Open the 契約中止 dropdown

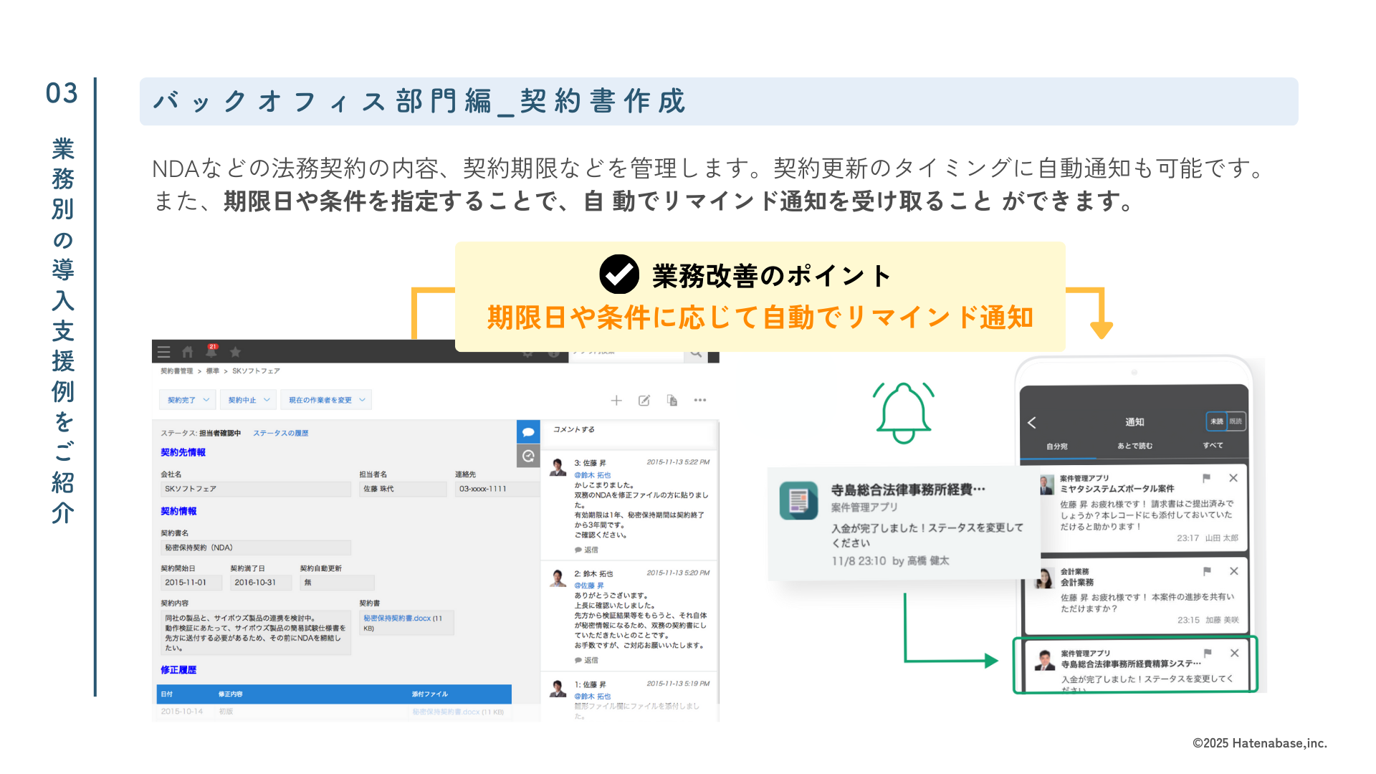point(247,399)
